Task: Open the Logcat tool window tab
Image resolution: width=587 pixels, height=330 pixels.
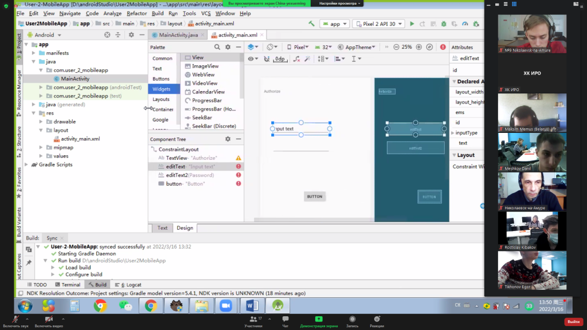Action: point(128,285)
